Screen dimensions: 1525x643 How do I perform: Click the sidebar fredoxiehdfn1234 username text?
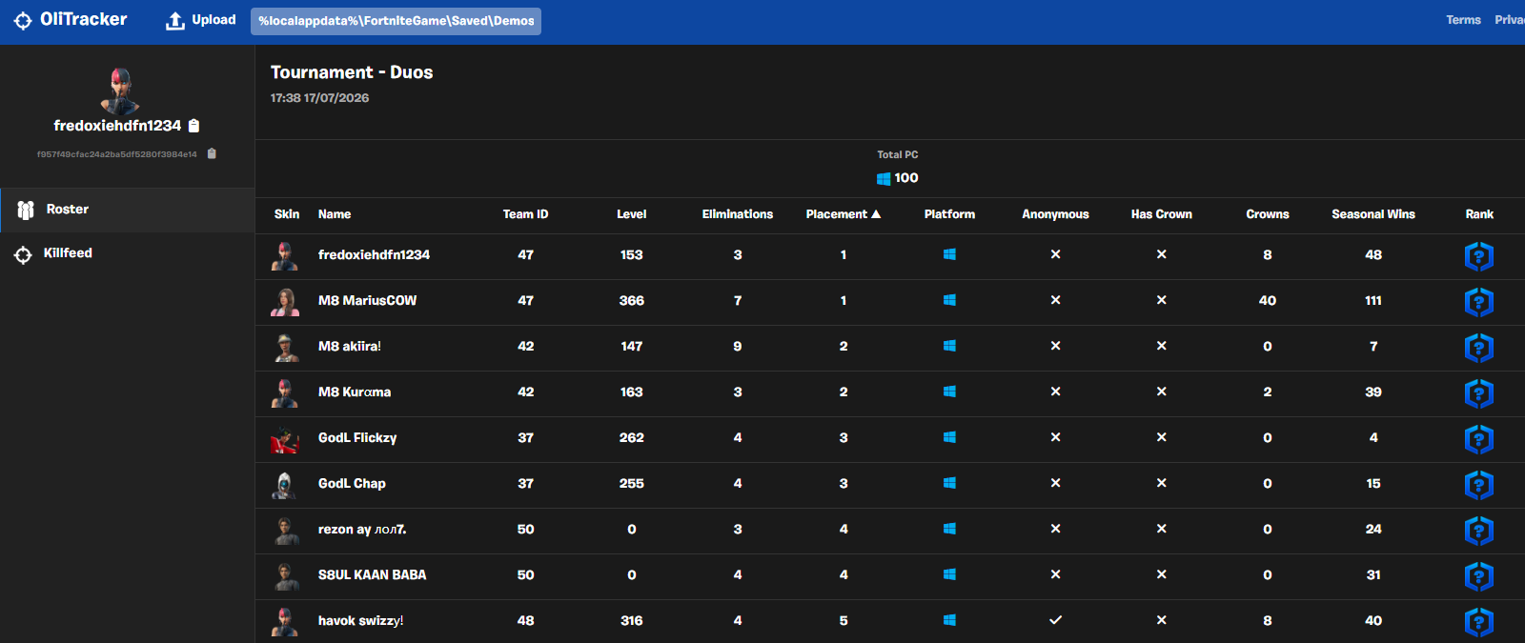click(x=117, y=126)
